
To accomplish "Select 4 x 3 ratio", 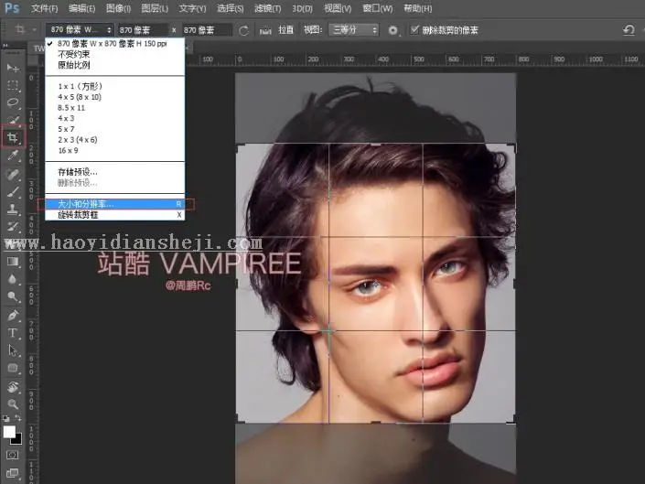I will tap(114, 118).
